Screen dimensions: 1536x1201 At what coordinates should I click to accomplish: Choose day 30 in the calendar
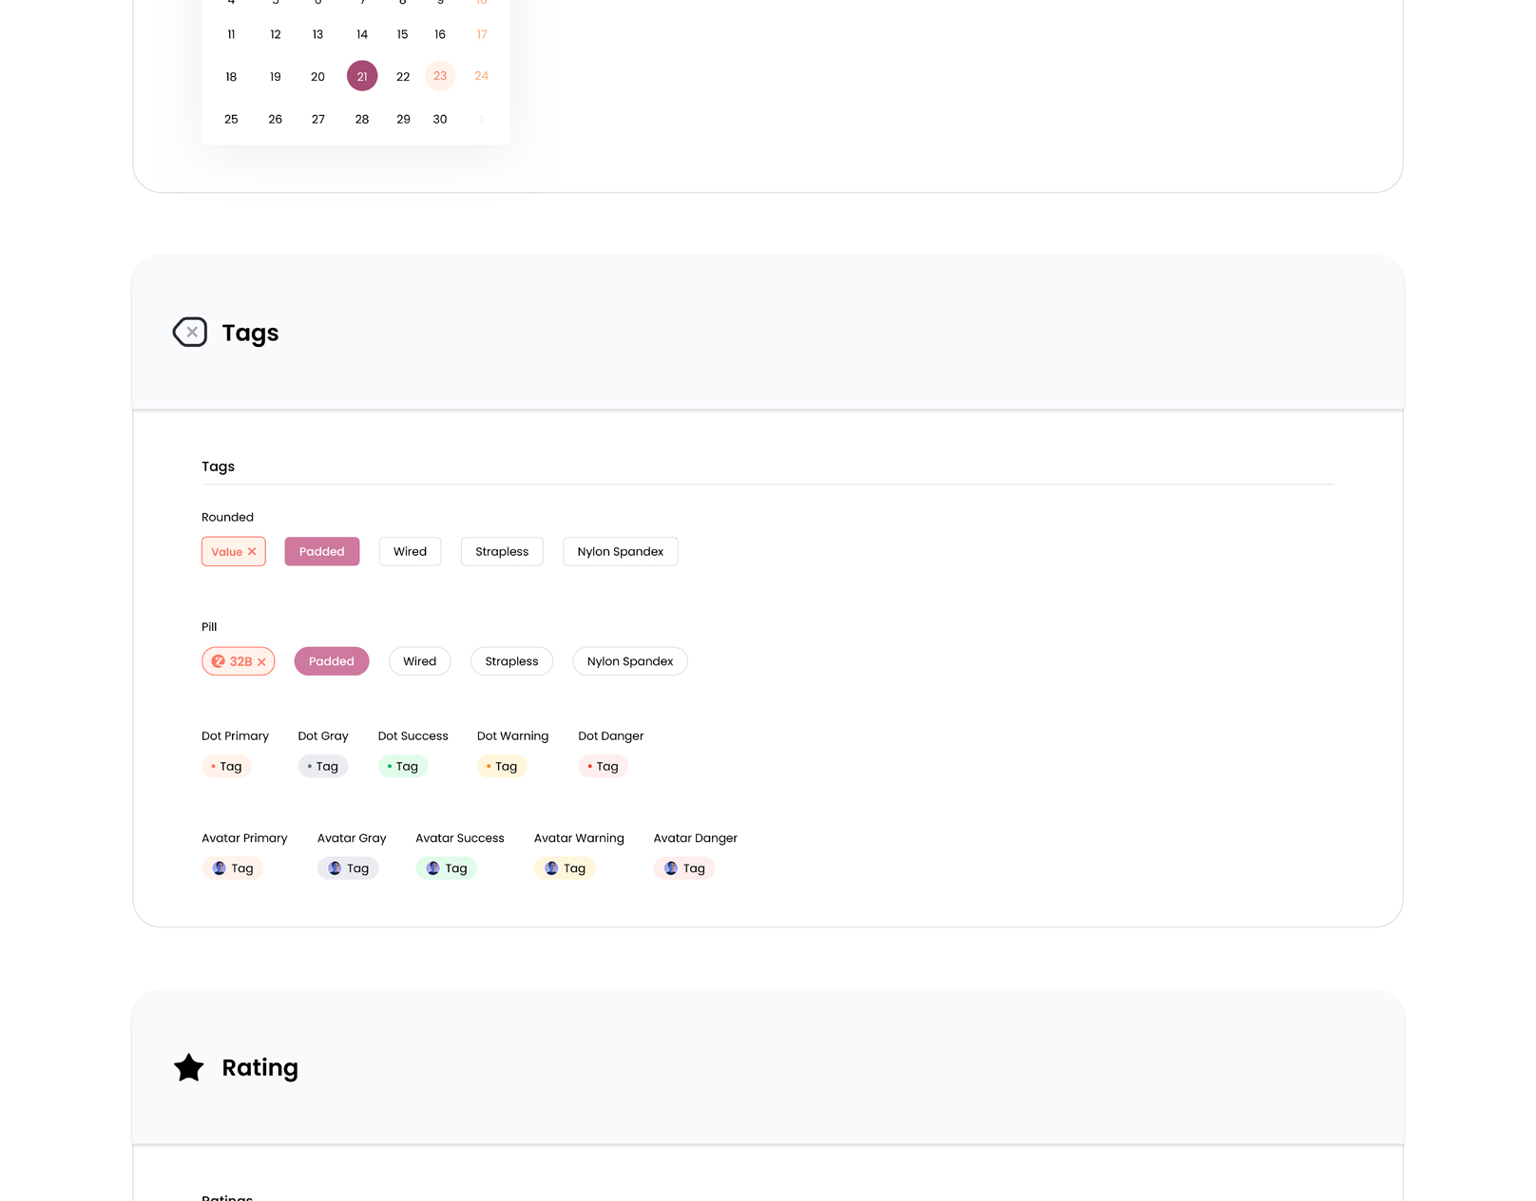tap(440, 120)
